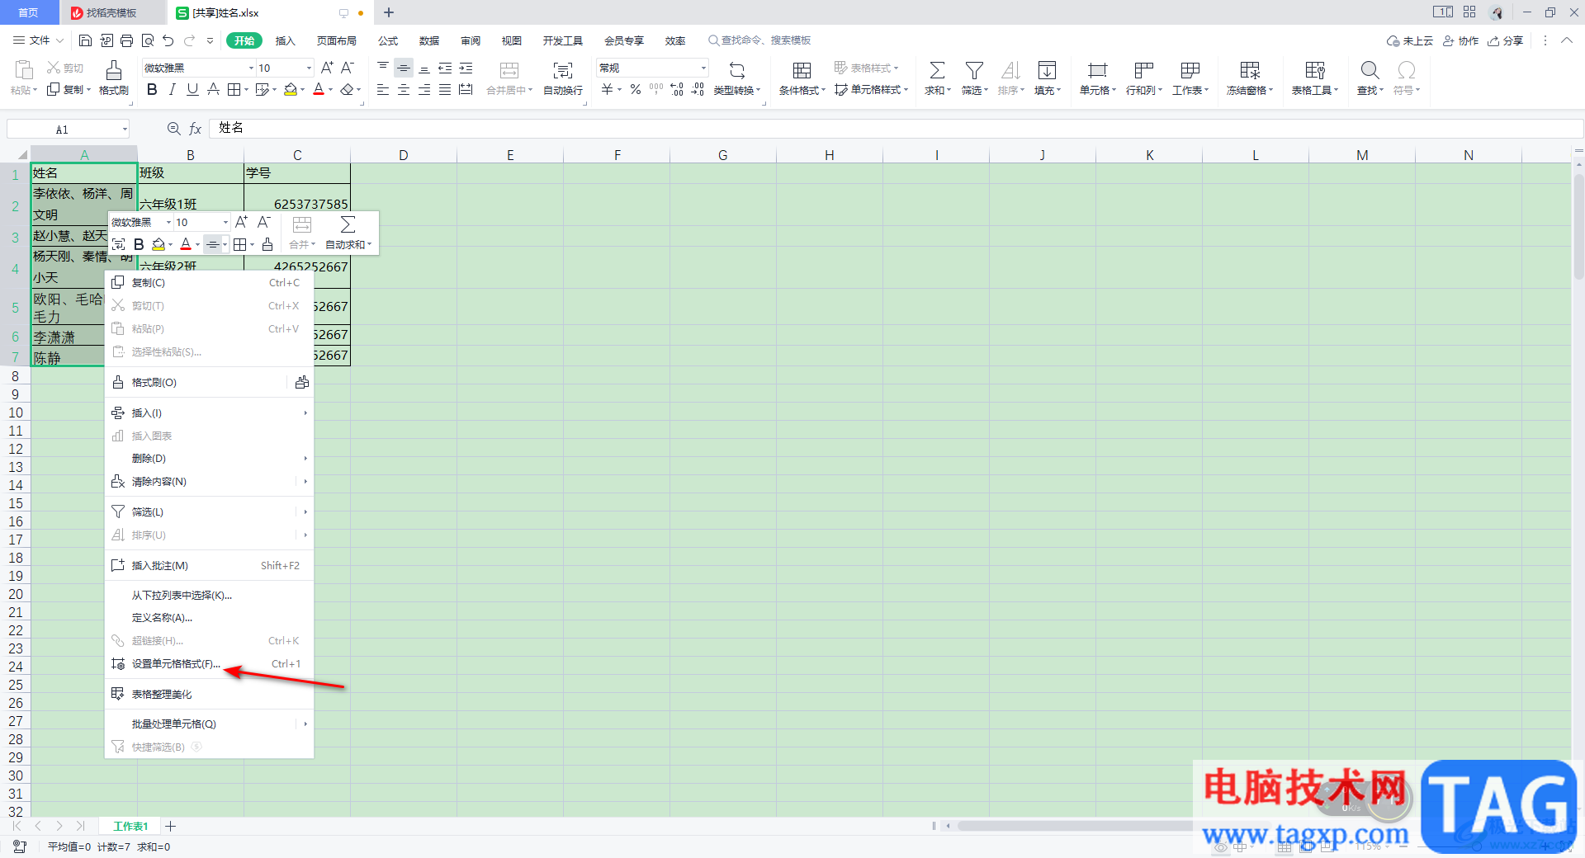Open the 找稻壳模板 tab
The width and height of the screenshot is (1585, 858).
point(112,12)
